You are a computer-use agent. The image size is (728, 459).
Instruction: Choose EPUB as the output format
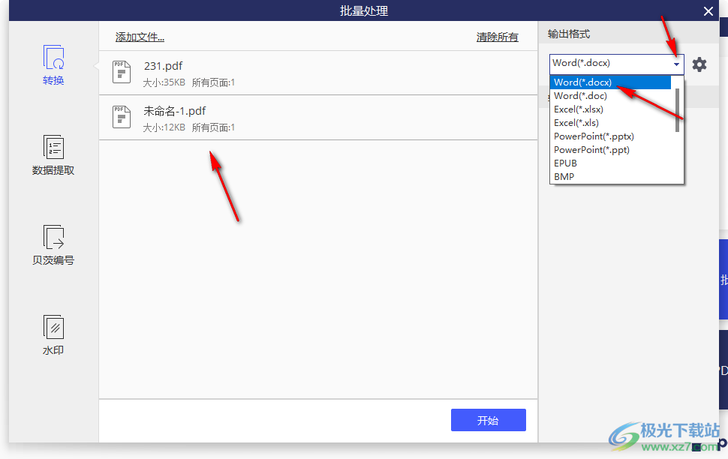[565, 163]
